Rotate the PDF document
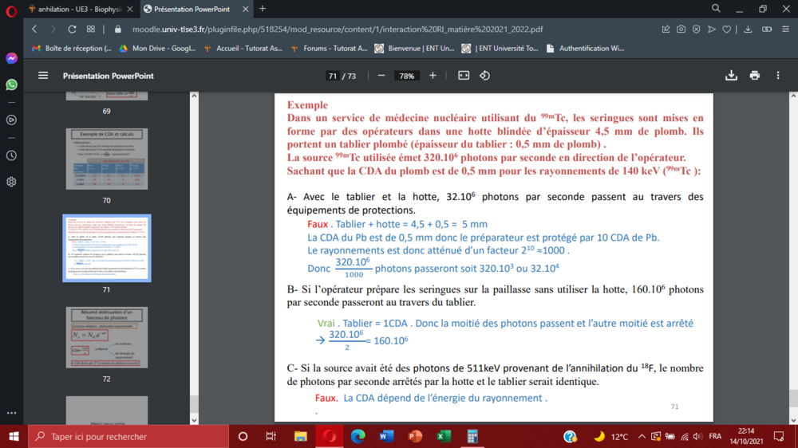Image resolution: width=798 pixels, height=448 pixels. (x=484, y=76)
